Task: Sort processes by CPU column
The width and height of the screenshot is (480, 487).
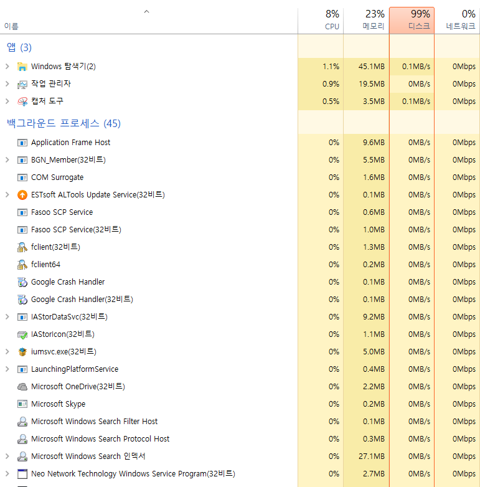Action: [x=321, y=21]
